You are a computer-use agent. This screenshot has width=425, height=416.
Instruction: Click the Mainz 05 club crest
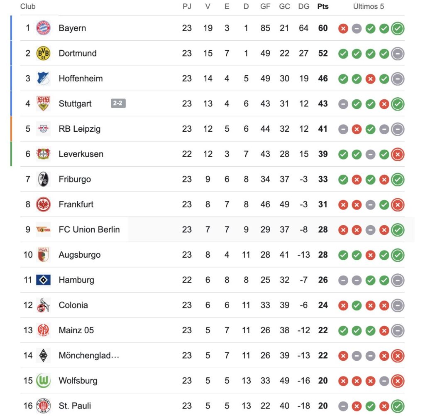click(43, 330)
